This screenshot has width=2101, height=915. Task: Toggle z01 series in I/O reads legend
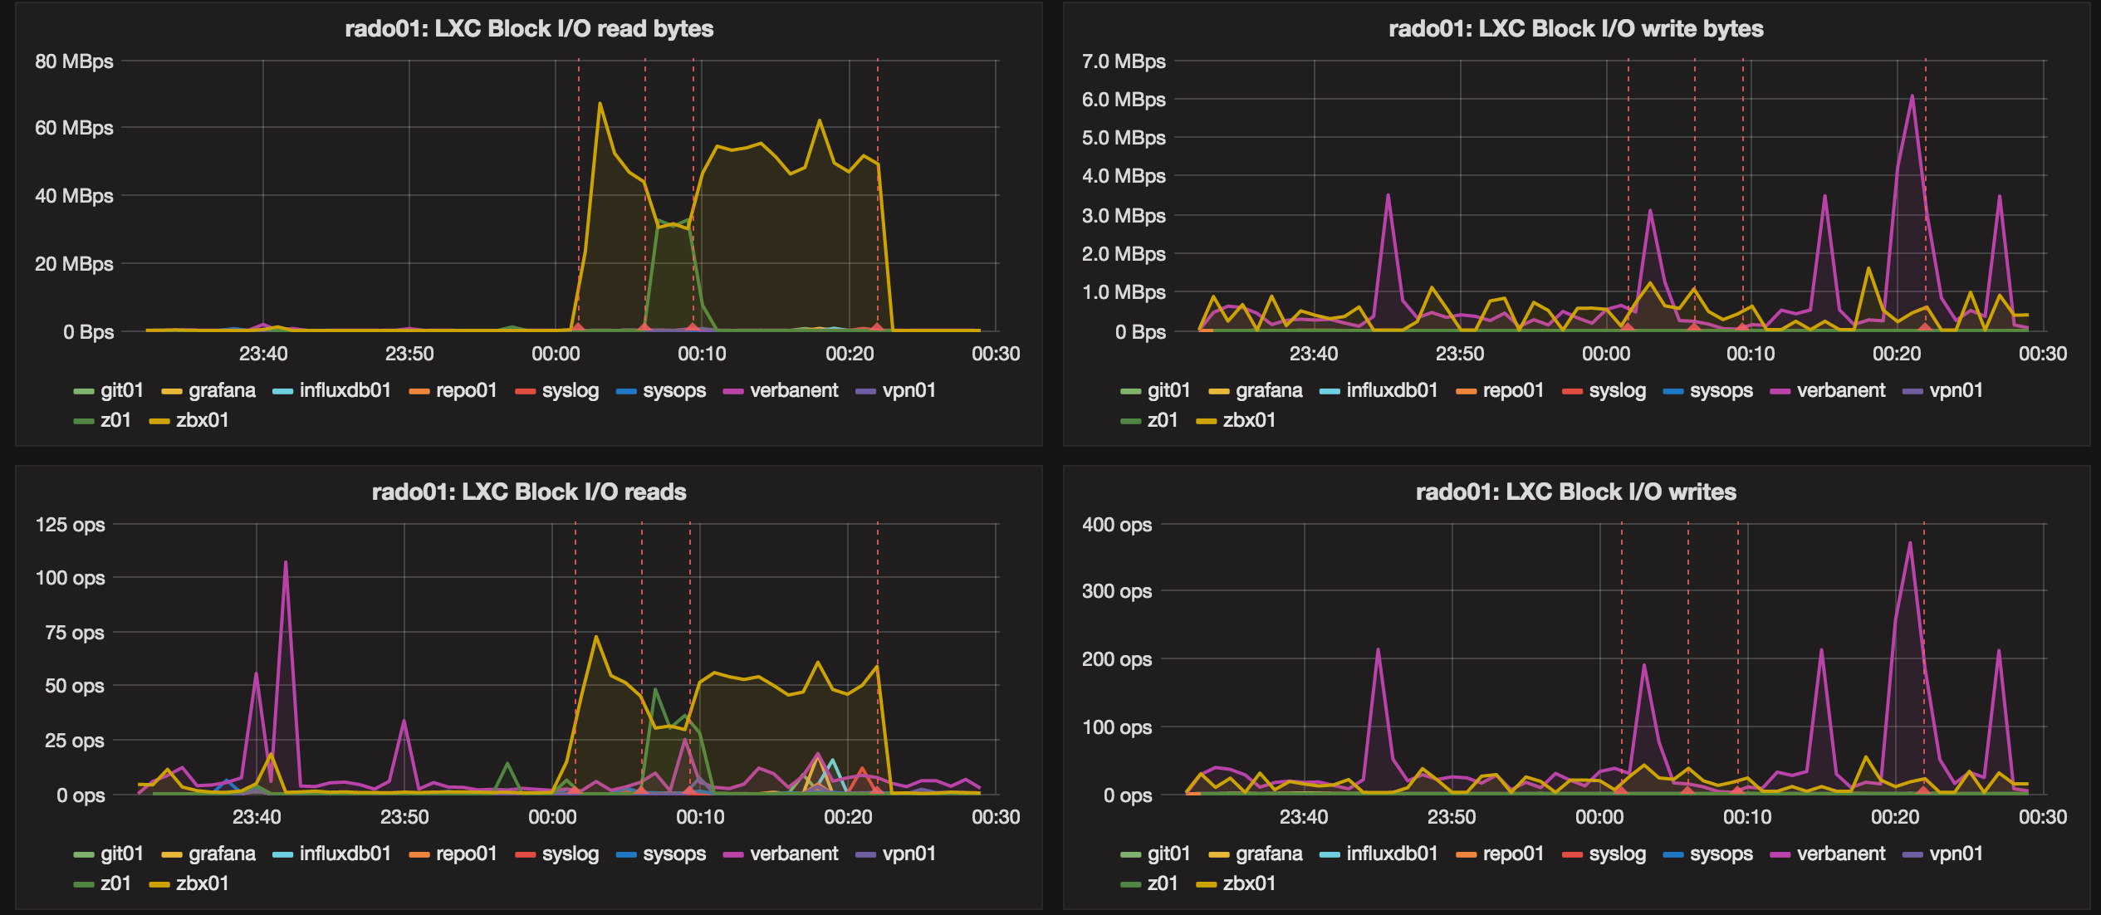(115, 883)
